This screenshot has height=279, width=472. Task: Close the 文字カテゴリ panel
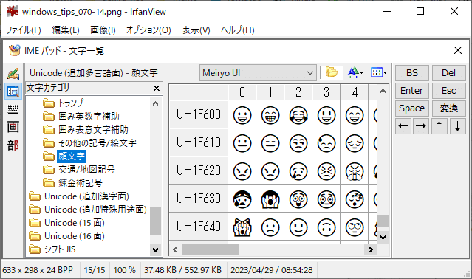pos(157,88)
